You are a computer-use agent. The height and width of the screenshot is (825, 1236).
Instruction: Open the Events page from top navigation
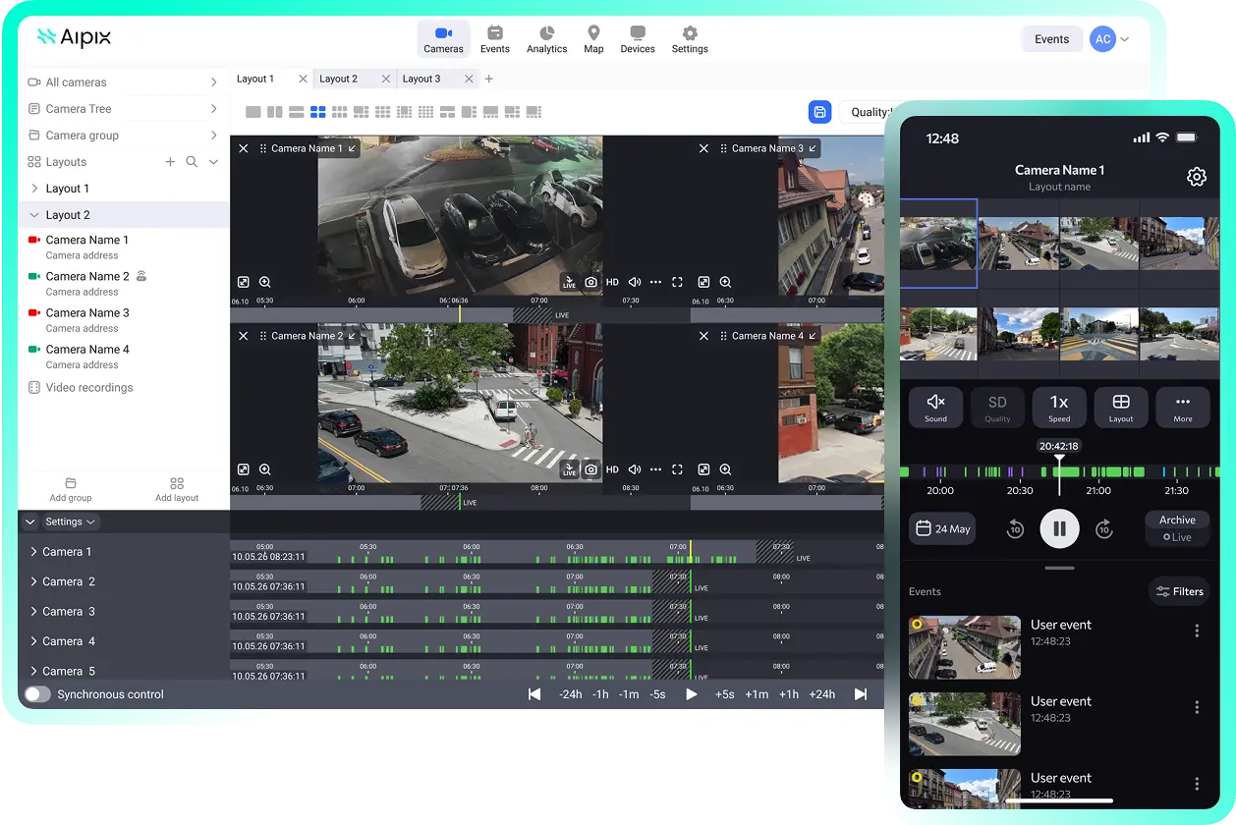[x=495, y=38]
